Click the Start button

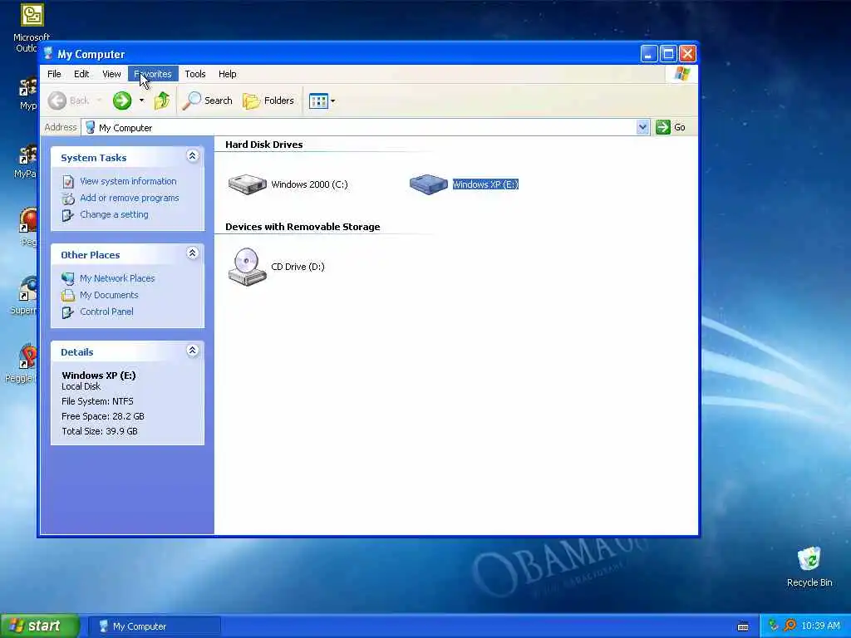(x=39, y=626)
